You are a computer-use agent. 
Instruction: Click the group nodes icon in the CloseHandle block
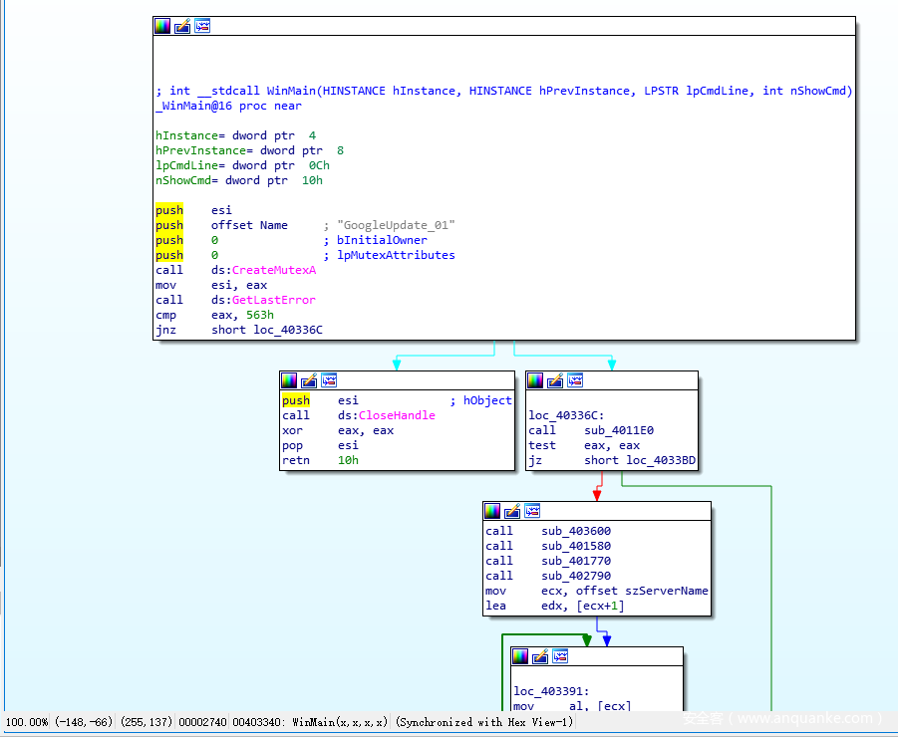pos(329,380)
